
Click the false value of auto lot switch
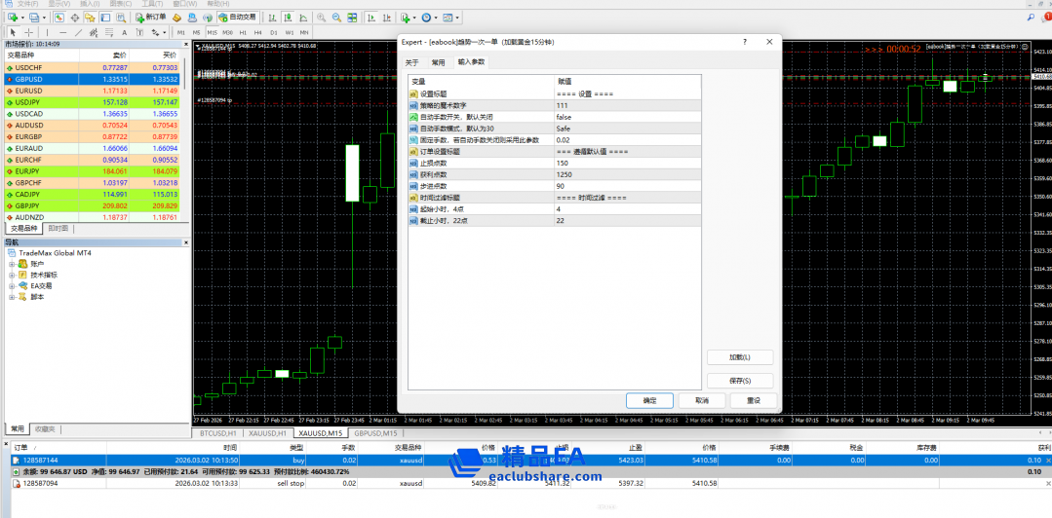[564, 117]
